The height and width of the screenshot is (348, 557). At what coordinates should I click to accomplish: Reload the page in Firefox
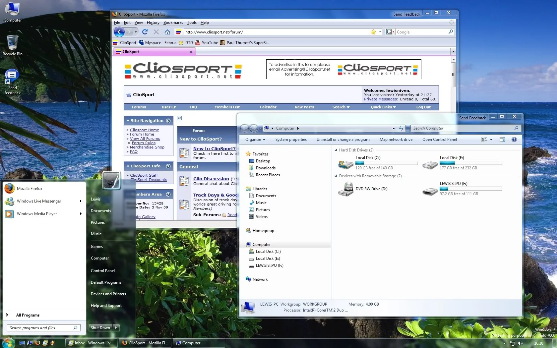(145, 32)
